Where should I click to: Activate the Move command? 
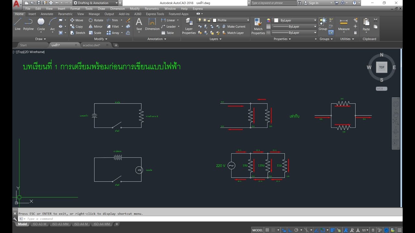77,20
